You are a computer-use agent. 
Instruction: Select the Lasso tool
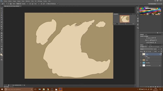point(2,13)
